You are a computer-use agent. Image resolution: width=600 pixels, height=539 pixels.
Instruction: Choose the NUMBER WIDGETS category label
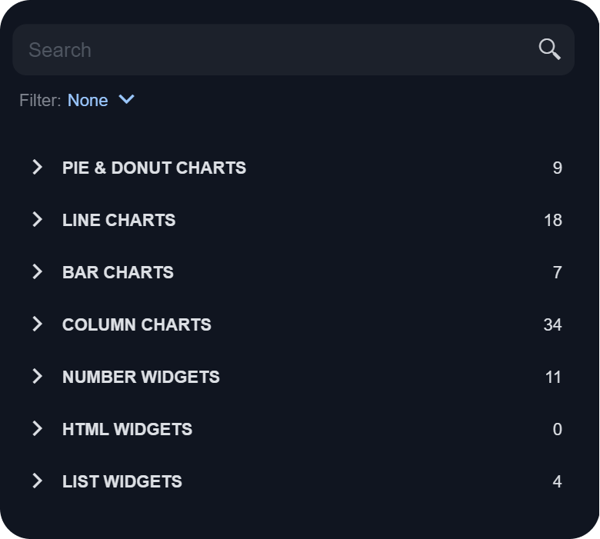coord(141,377)
